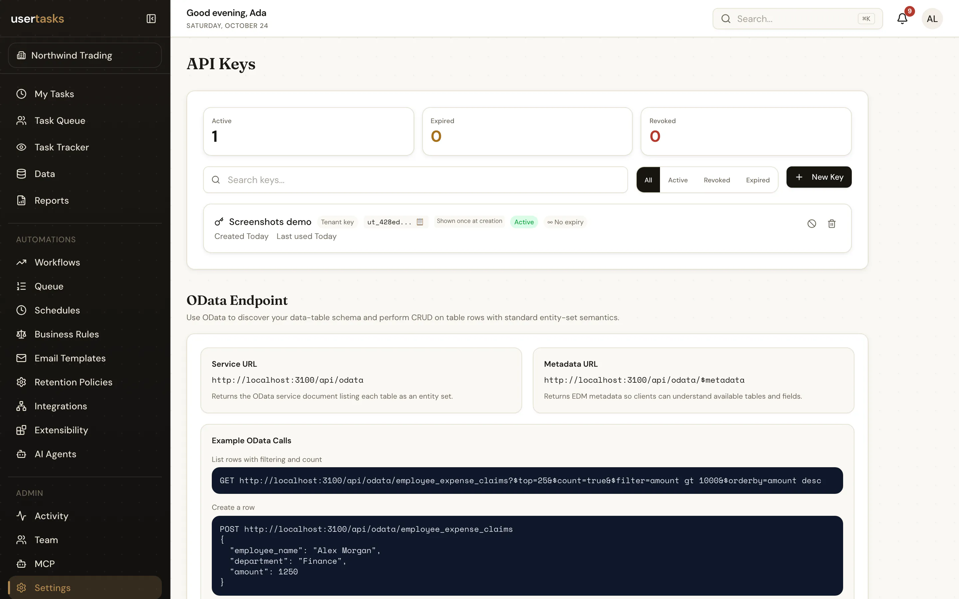This screenshot has width=959, height=599.
Task: Collapse the sidebar with the panel icon
Action: pyautogui.click(x=151, y=19)
